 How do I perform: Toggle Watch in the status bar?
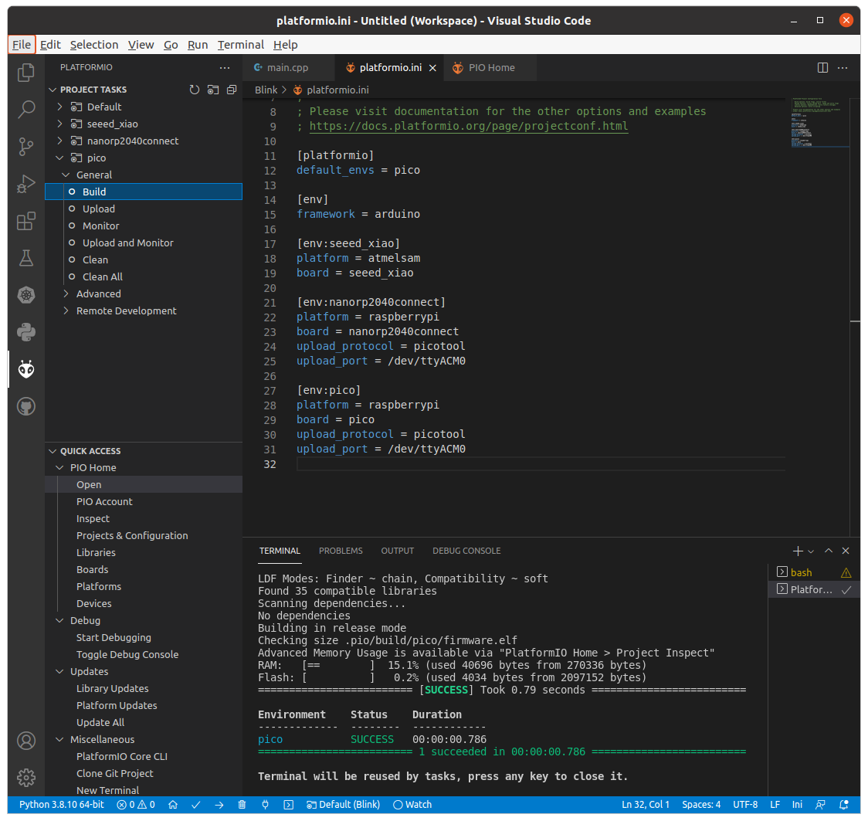(412, 804)
